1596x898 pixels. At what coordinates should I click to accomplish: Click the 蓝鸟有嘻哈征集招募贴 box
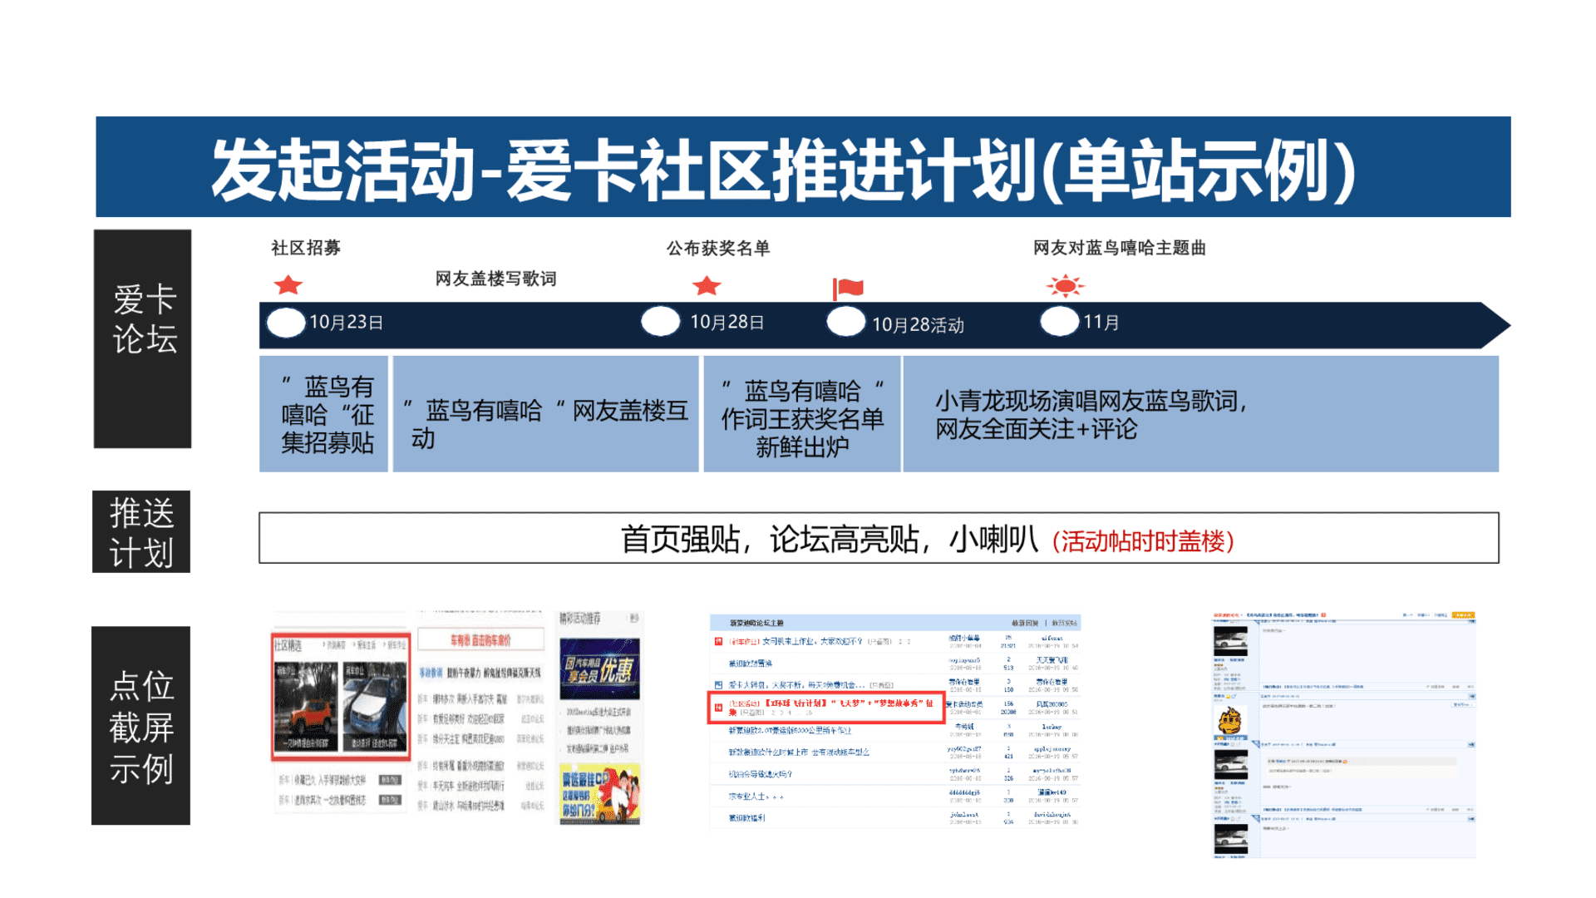pos(324,414)
